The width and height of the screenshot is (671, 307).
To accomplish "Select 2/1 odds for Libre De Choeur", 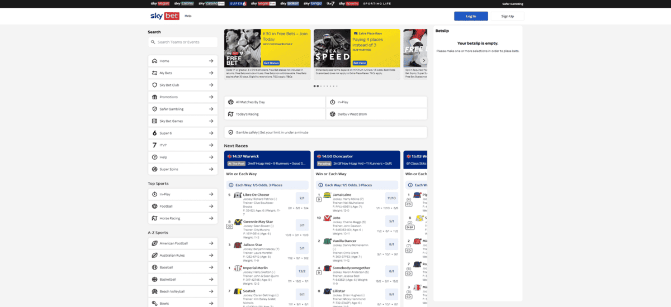I will click(x=302, y=198).
